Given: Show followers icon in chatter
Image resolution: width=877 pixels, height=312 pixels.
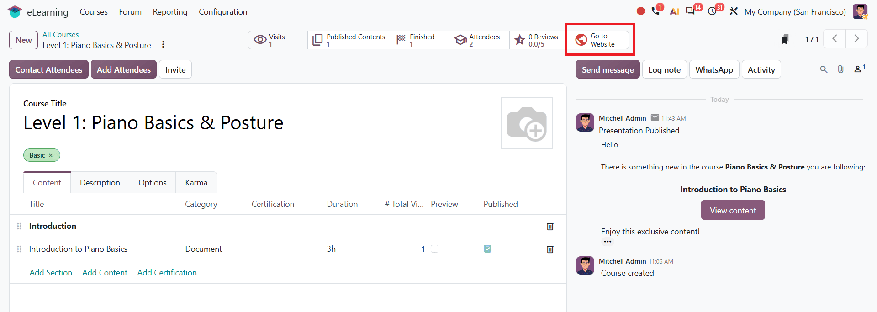Looking at the screenshot, I should click(859, 69).
